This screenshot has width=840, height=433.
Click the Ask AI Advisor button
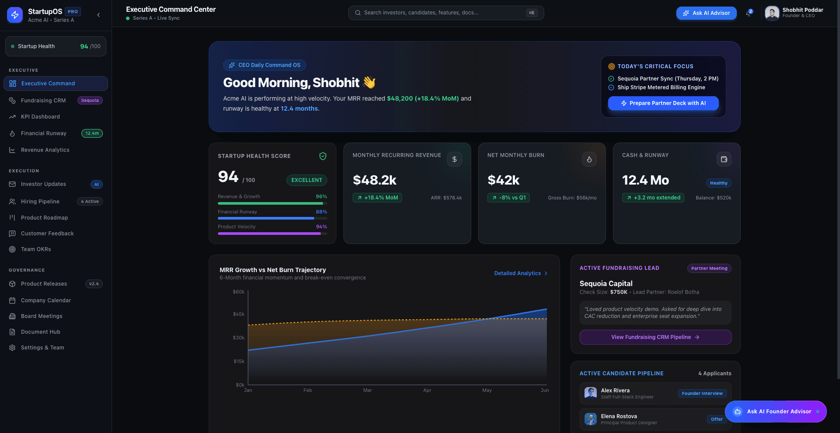coord(706,13)
